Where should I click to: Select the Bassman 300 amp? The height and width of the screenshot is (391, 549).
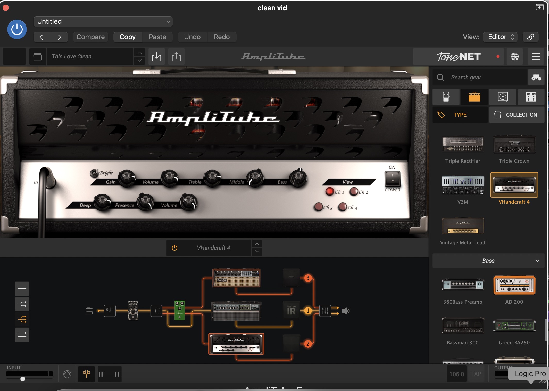463,326
